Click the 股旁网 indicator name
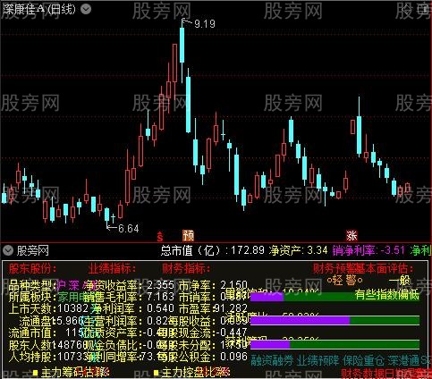 click(x=33, y=250)
